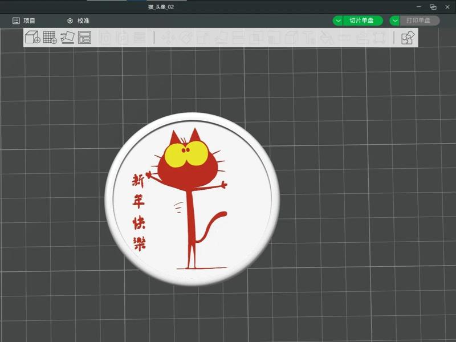Click the Split to objects icon
This screenshot has height=342, width=456.
click(106, 38)
